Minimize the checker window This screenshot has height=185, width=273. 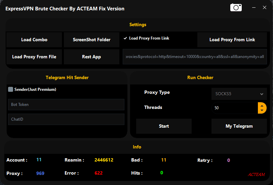click(x=254, y=7)
